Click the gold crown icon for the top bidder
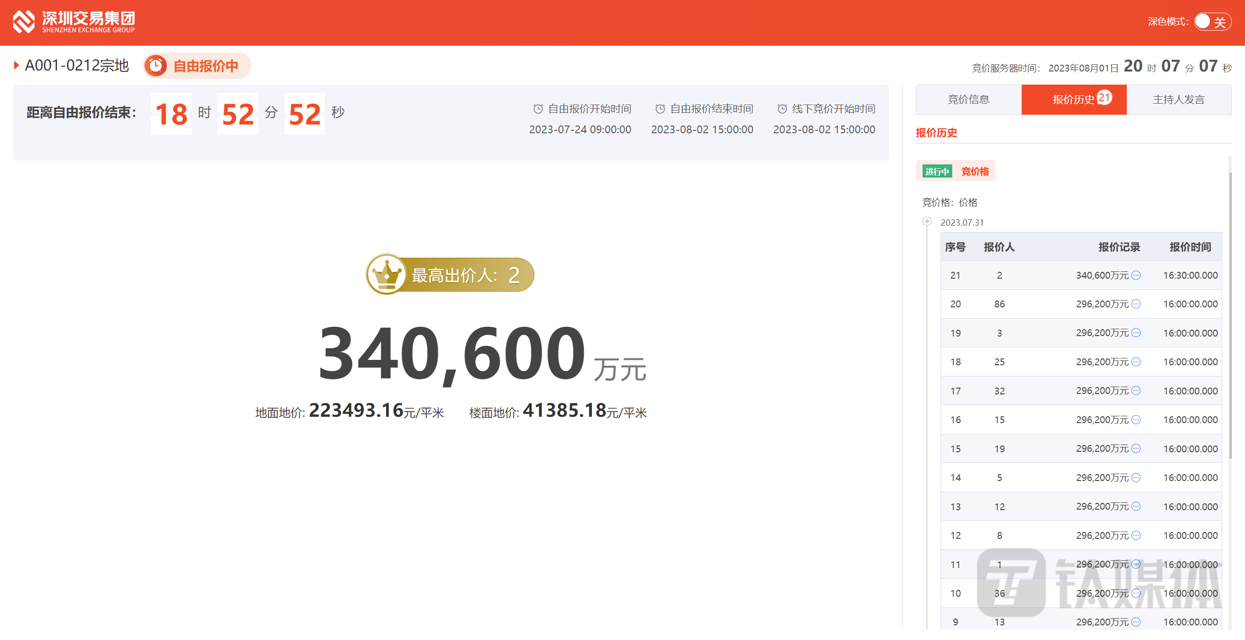This screenshot has height=640, width=1245. [386, 275]
